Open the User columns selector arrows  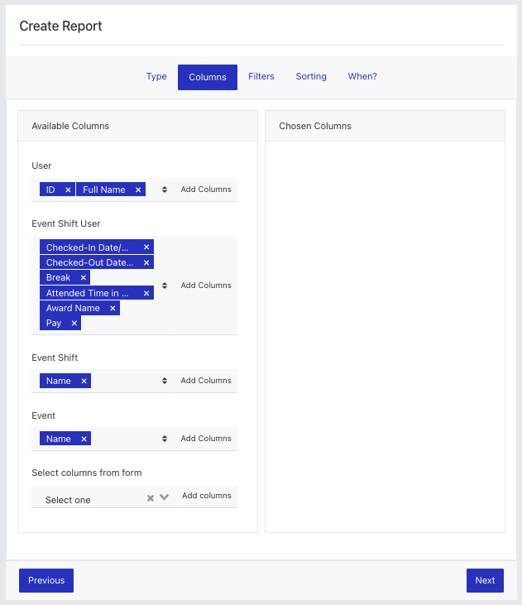coord(165,190)
